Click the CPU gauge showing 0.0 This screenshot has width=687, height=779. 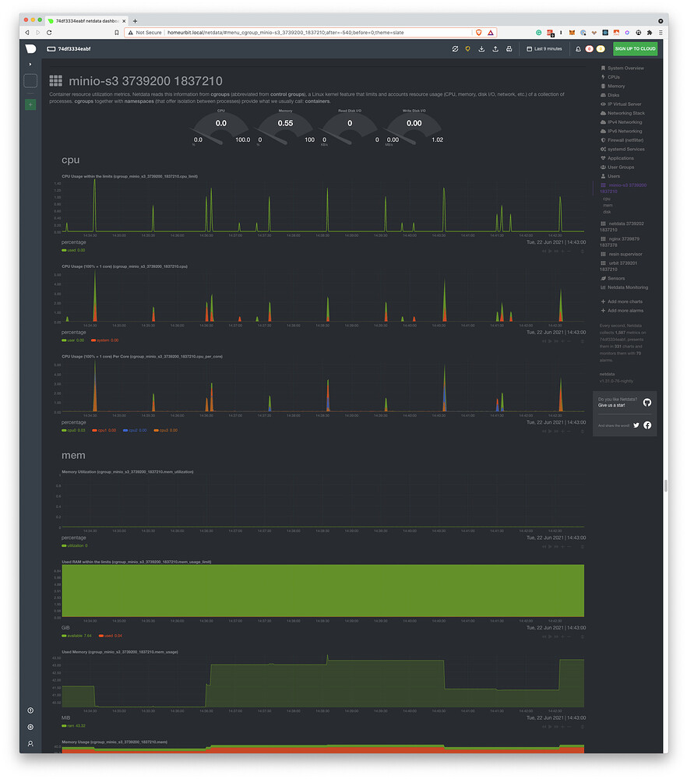point(220,123)
